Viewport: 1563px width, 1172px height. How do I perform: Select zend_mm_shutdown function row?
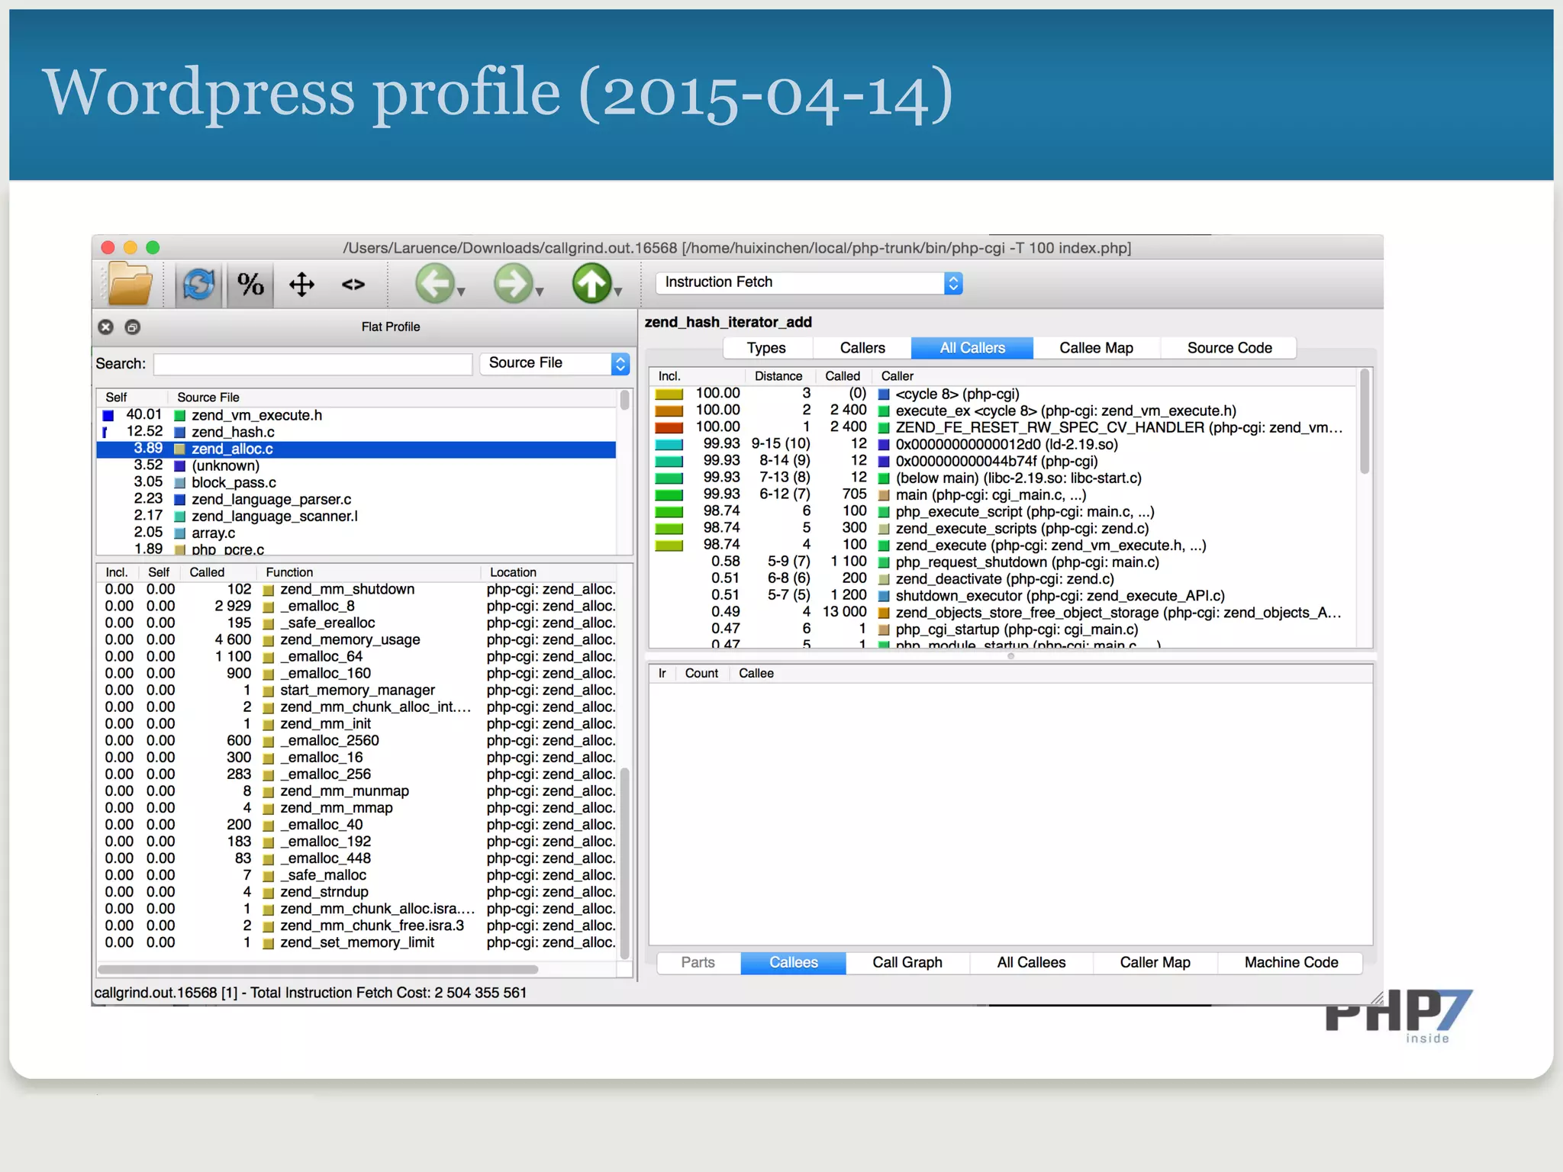(356, 589)
